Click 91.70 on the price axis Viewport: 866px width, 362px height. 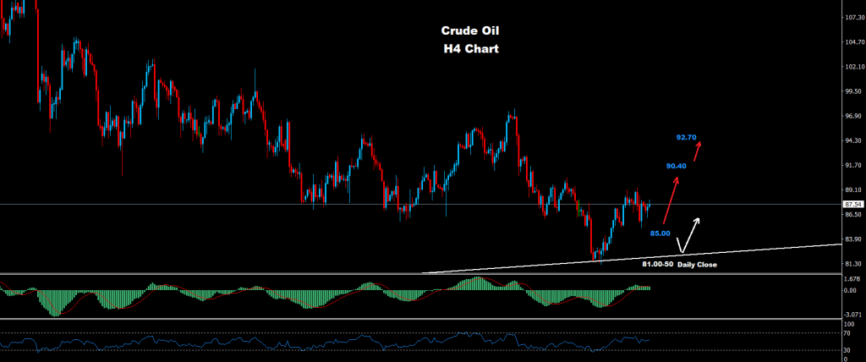click(854, 165)
